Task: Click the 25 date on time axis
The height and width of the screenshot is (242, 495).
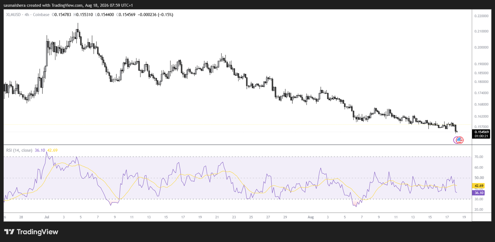Action: coord(251,217)
